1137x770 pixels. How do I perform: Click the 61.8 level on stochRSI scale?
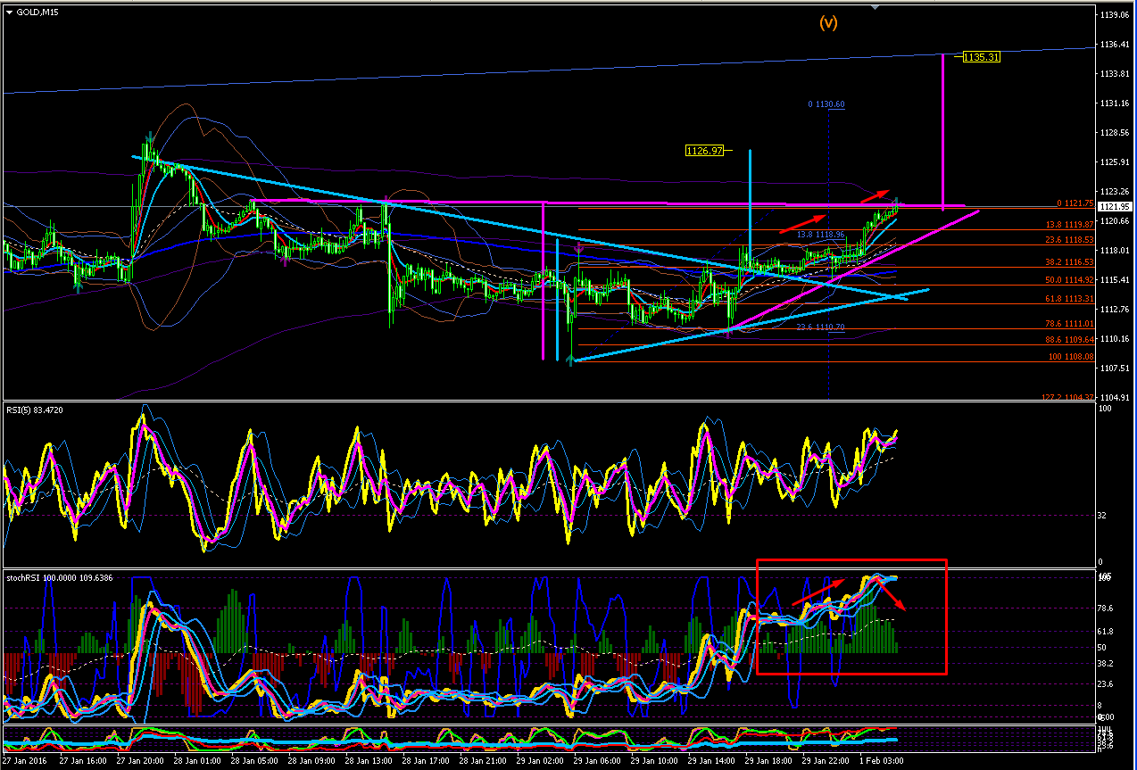pos(1108,631)
